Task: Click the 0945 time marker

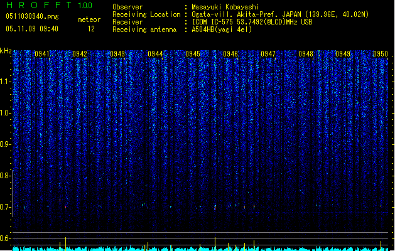Action: coord(193,54)
